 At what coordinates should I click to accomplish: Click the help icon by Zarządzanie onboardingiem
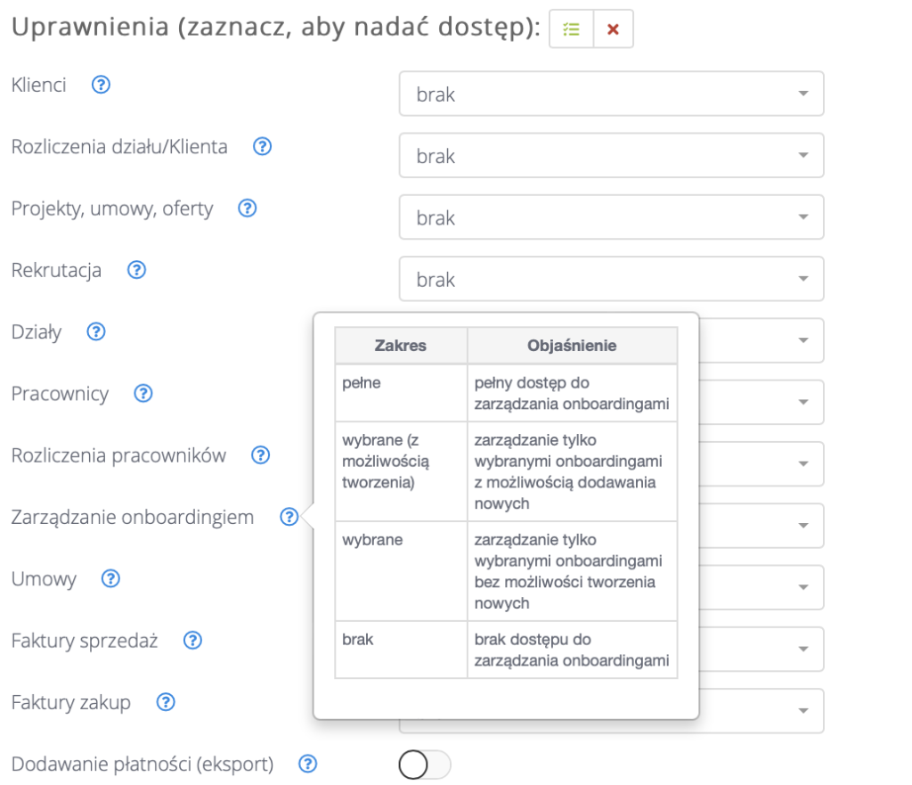pyautogui.click(x=289, y=517)
